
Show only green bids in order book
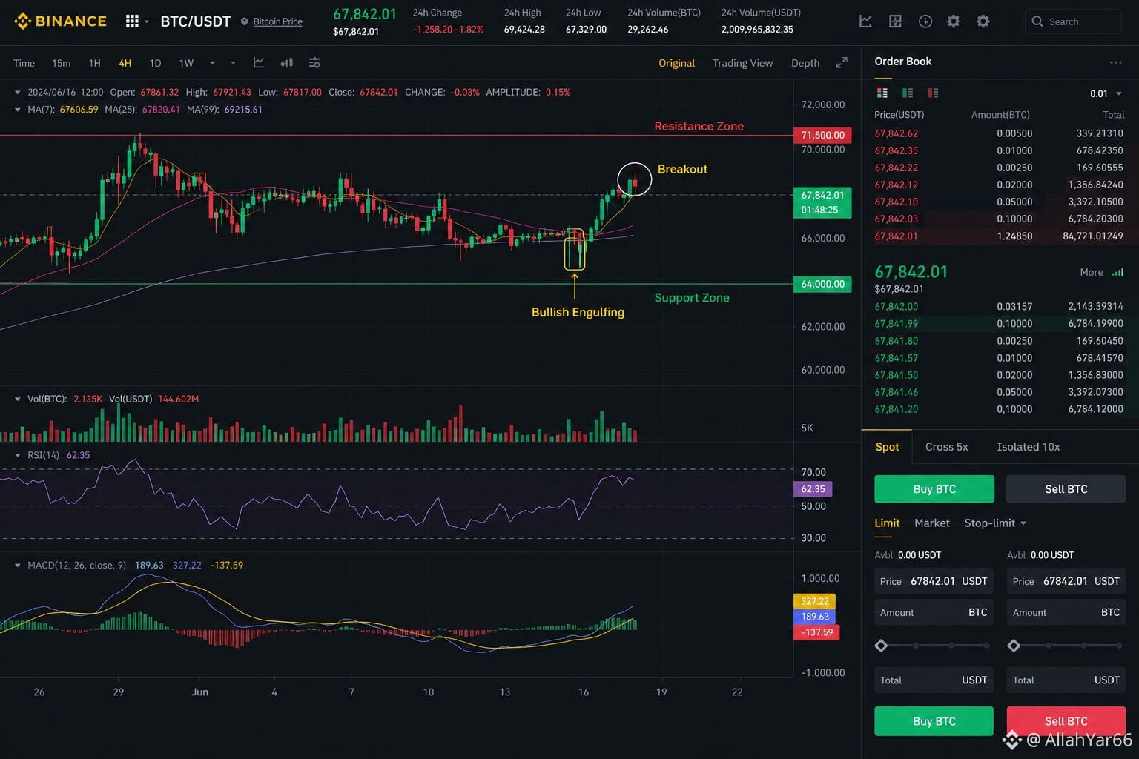(908, 93)
